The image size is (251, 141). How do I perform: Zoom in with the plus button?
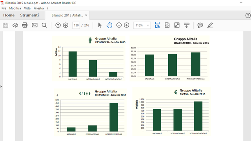tap(127, 25)
